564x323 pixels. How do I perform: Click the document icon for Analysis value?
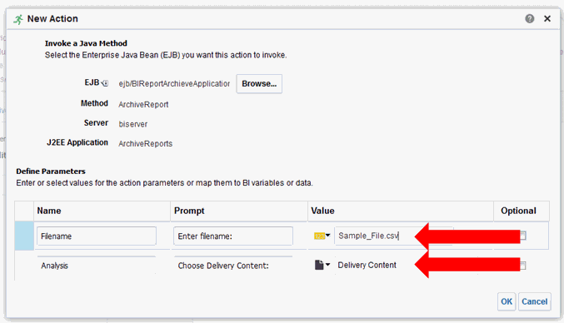point(319,266)
